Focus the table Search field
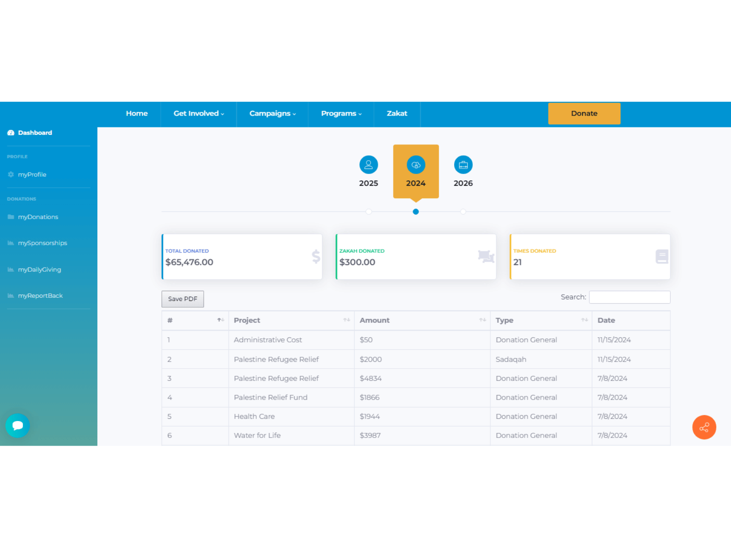 (x=630, y=297)
